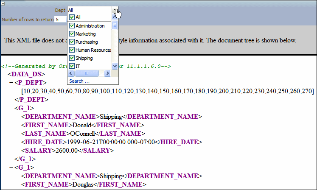Collapse the first G_1 node with Donald

[11, 108]
